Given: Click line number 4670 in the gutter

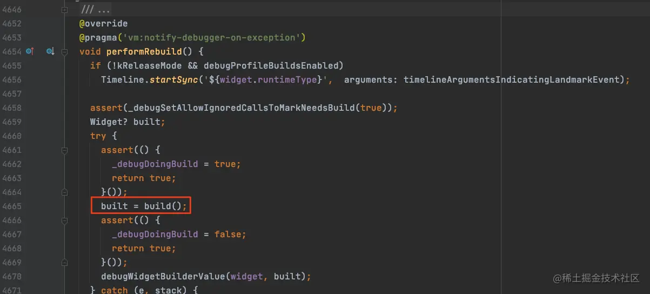Looking at the screenshot, I should (12, 277).
